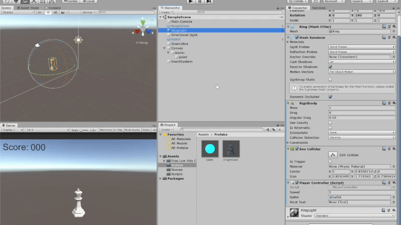Open Box Collider's Edit Collider icon button
The image size is (401, 225).
tap(333, 155)
